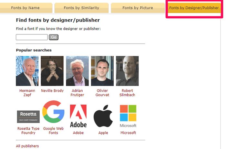226x149 pixels.
Task: Open Hermann Zapf's portrait photo
Action: point(27,71)
